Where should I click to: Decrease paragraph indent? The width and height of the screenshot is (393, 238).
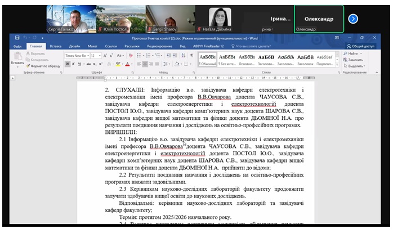coord(169,56)
